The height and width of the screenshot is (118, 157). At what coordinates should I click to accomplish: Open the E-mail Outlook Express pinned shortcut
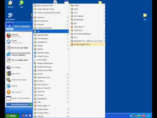pyautogui.click(x=19, y=42)
